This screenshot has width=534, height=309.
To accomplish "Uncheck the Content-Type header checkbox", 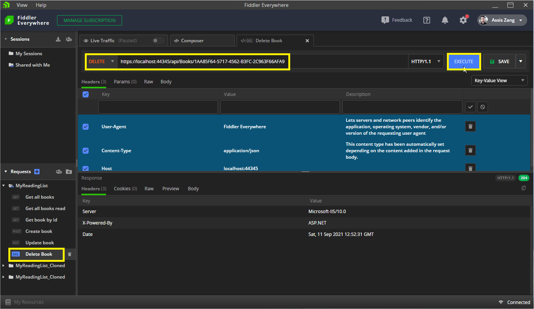I will pos(86,151).
